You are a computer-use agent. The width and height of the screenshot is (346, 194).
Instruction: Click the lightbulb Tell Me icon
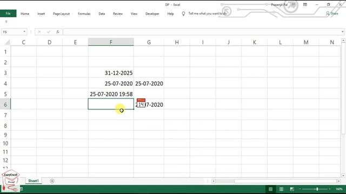pyautogui.click(x=183, y=13)
